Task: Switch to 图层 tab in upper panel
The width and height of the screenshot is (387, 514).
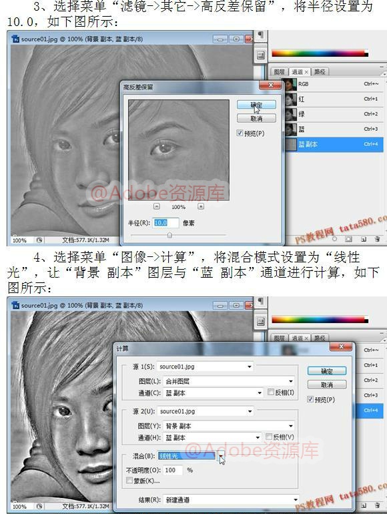Action: point(279,72)
